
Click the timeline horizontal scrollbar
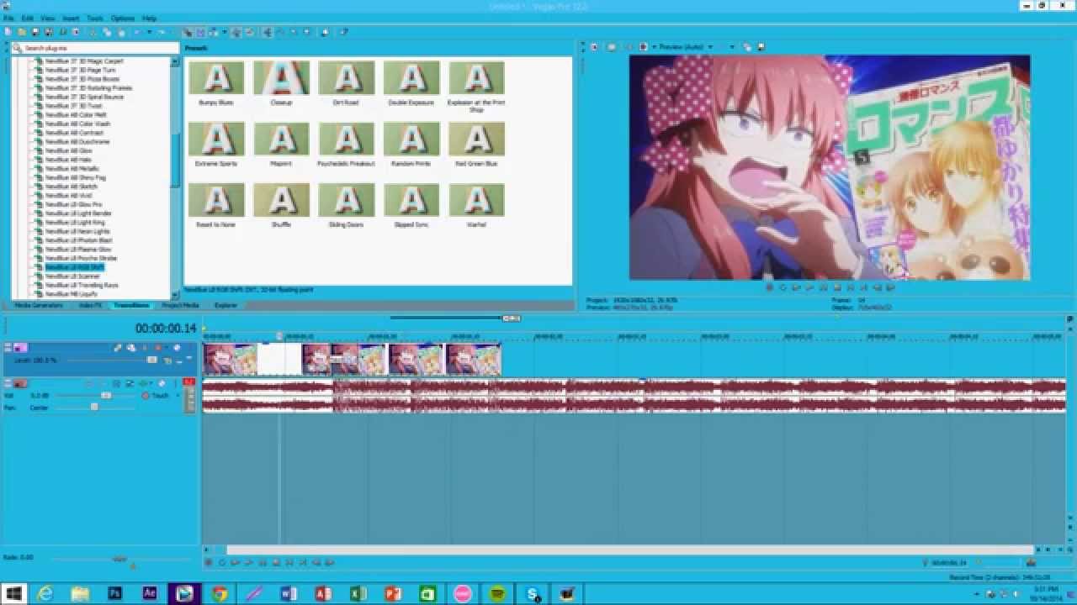point(629,550)
